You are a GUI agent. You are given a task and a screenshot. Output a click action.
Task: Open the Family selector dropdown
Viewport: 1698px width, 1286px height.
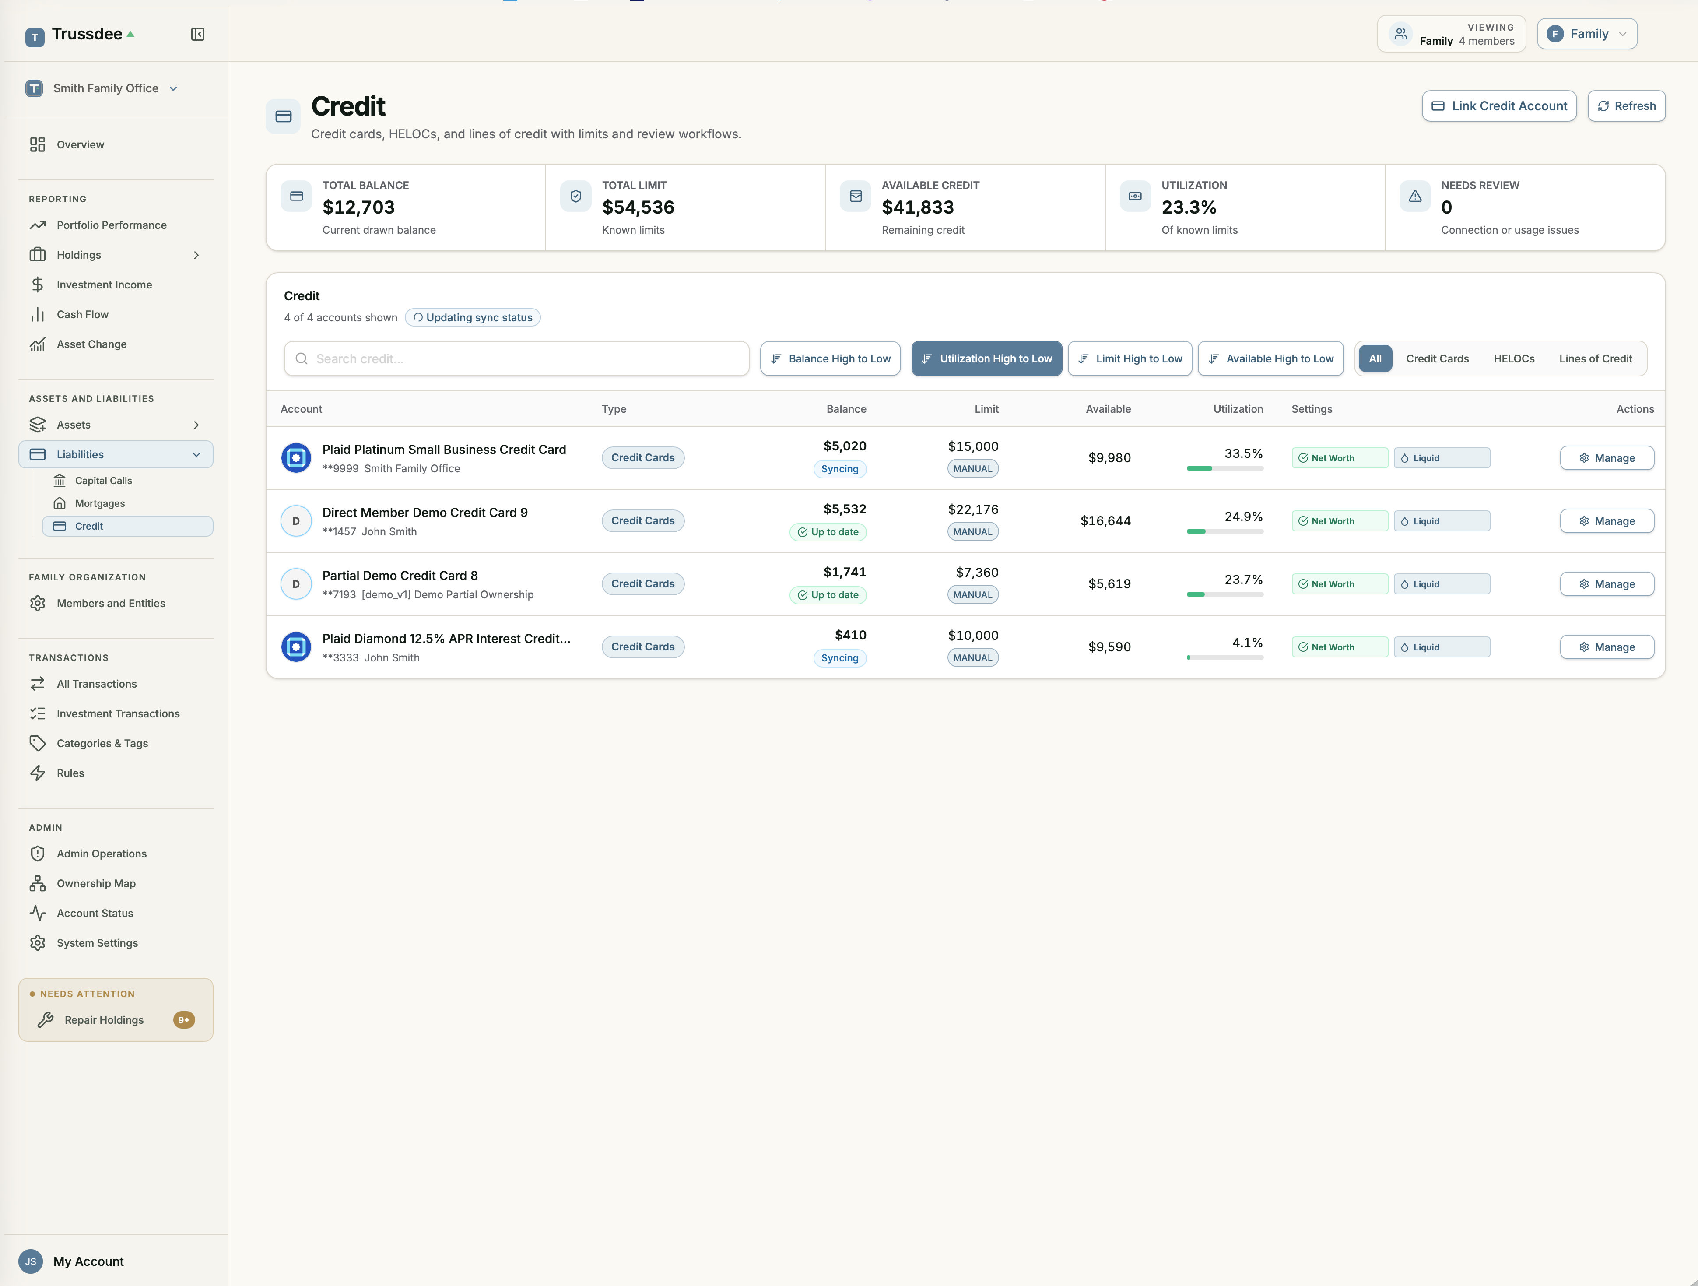1587,34
